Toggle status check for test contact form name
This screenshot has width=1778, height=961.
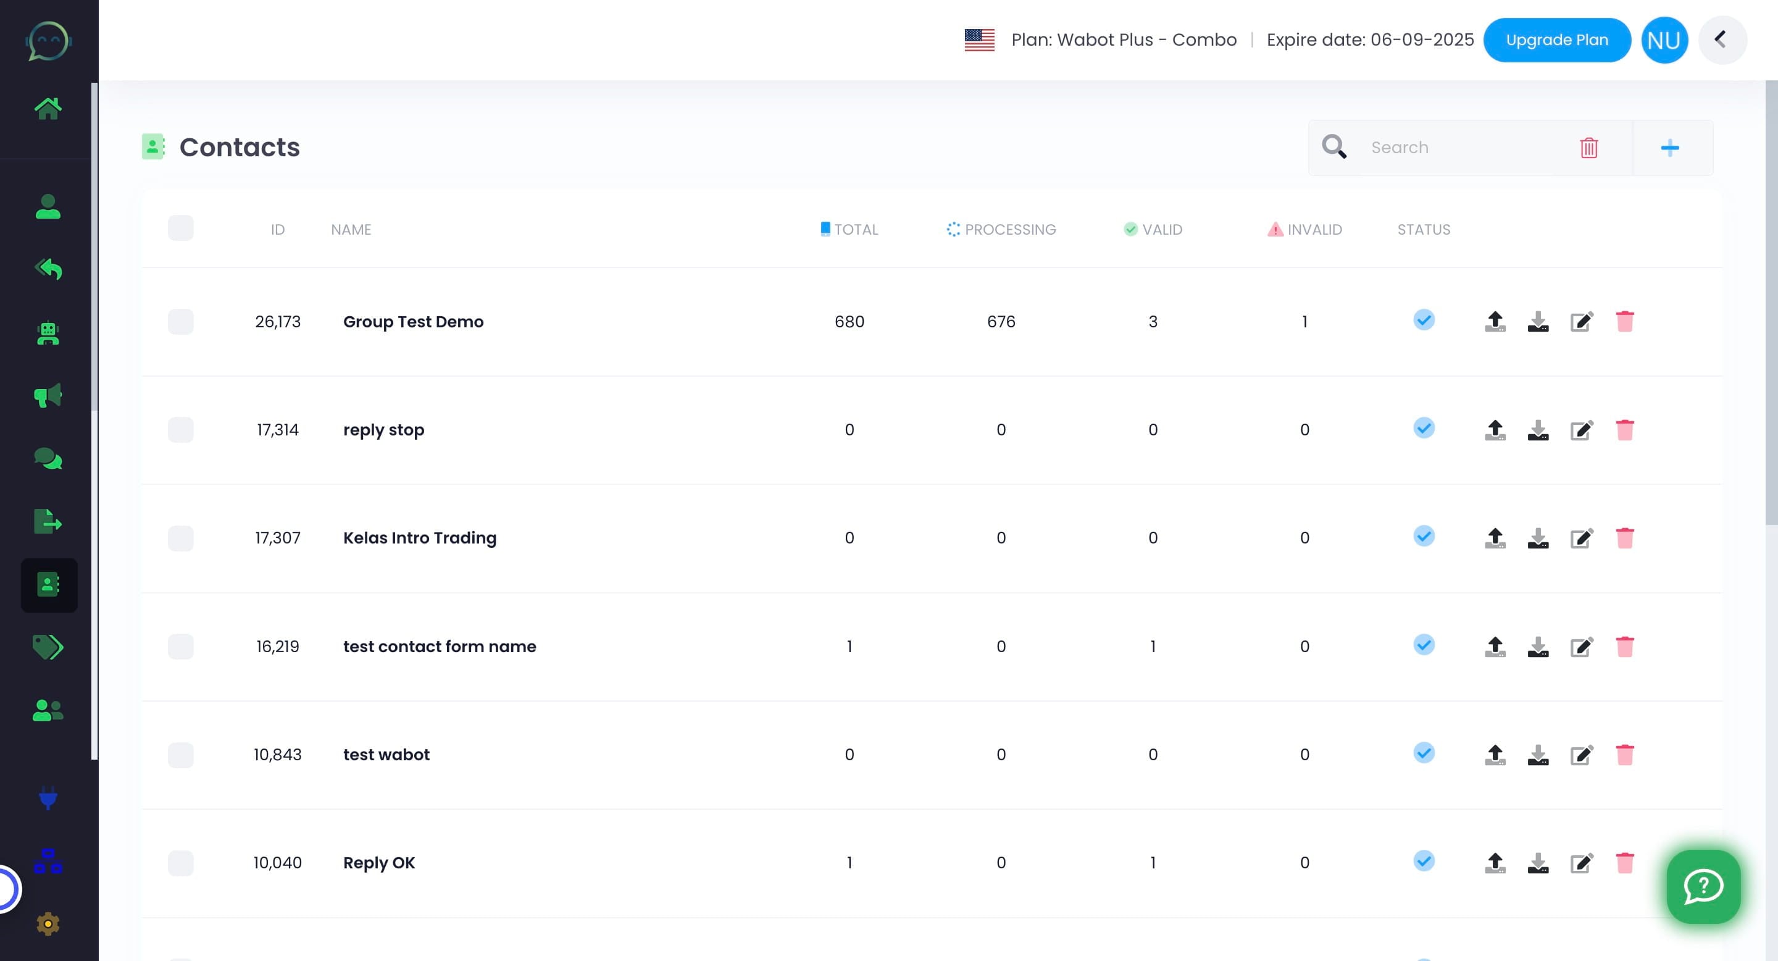point(1423,645)
